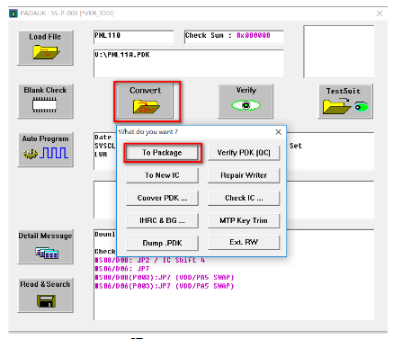This screenshot has width=393, height=339.
Task: Click the Dump .PDK button
Action: click(x=162, y=243)
